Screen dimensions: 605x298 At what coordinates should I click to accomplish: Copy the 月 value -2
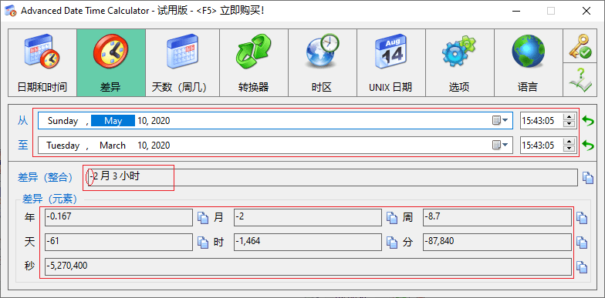pos(392,218)
